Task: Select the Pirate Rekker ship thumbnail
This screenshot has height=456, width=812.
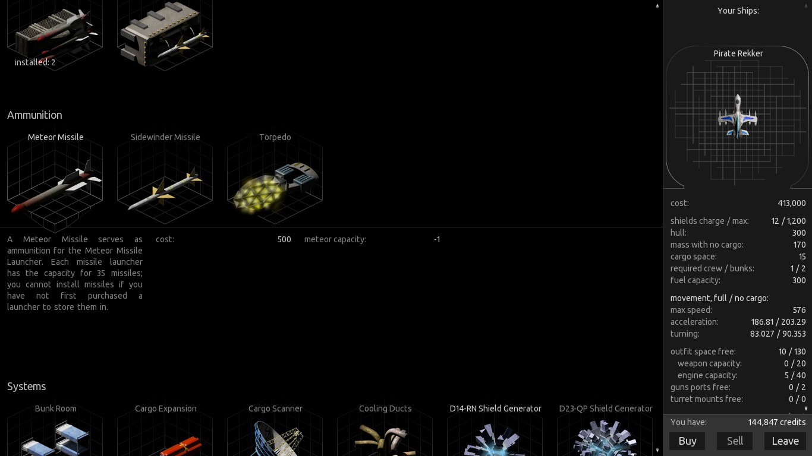Action: tap(738, 117)
